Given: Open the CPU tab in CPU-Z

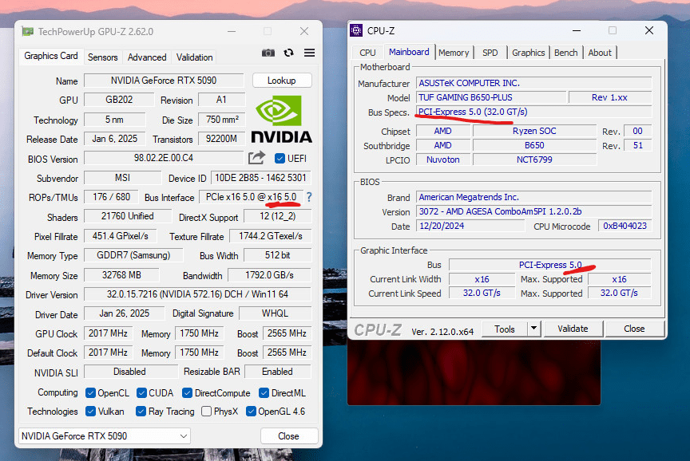Looking at the screenshot, I should click(x=367, y=53).
